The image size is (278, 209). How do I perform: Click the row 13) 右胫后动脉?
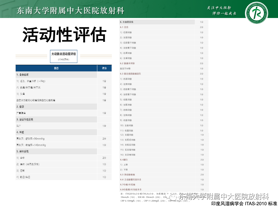pyautogui.click(x=164, y=140)
